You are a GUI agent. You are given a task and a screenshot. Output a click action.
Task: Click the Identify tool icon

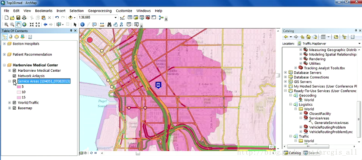click(82, 24)
